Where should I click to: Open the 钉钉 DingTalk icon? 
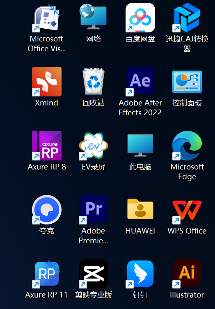tap(140, 274)
